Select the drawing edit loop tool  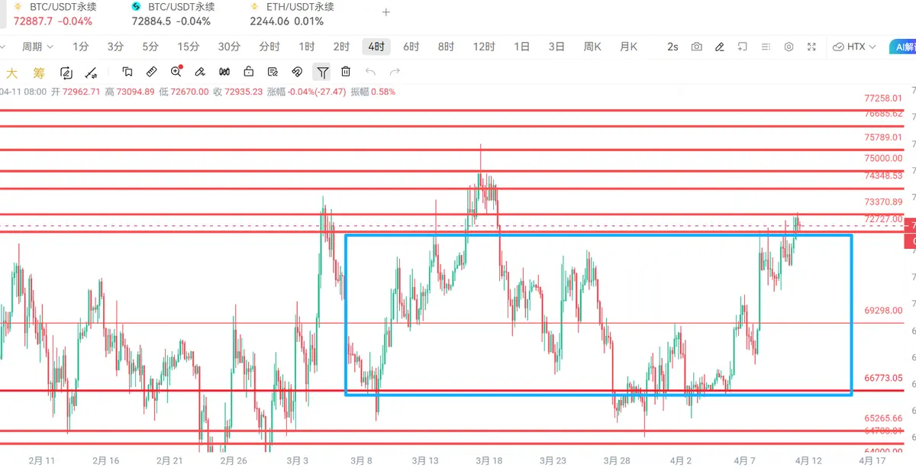[x=66, y=73]
